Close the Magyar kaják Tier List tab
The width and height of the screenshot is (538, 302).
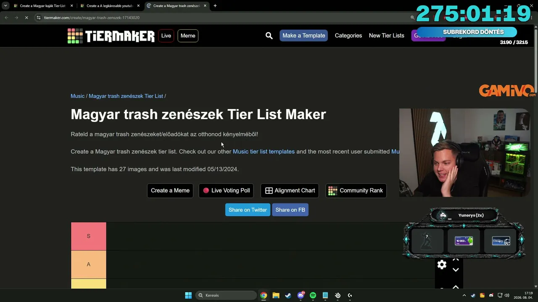point(71,6)
